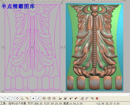130x105 pixels.
Task: Click the coordinate readout in the status bar
Action: (x=108, y=103)
